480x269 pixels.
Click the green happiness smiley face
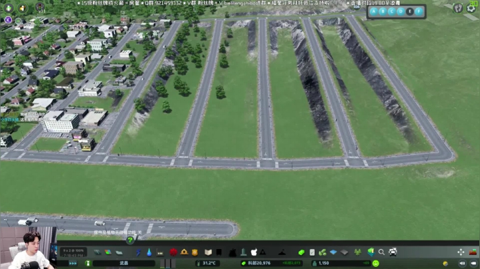376,263
